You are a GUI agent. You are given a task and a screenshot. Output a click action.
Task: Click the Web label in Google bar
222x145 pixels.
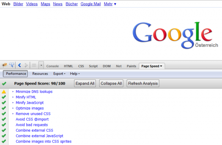(x=6, y=4)
